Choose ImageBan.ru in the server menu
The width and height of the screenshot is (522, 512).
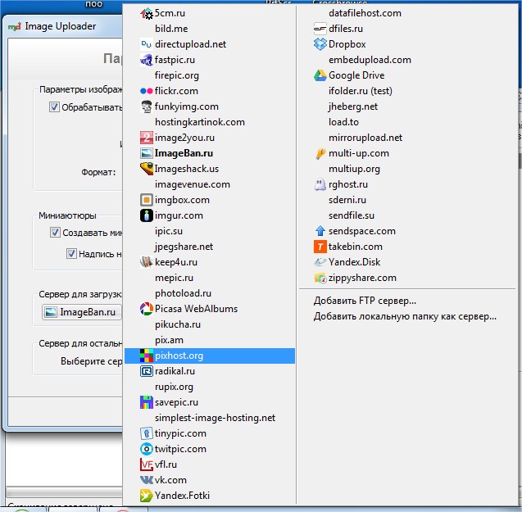tap(184, 153)
